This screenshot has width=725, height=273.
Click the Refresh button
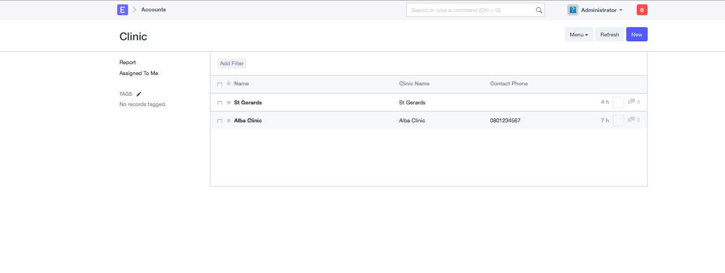[x=609, y=34]
